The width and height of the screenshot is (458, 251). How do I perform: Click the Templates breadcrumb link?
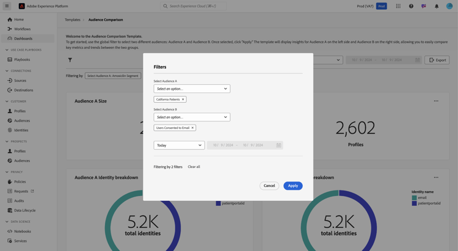point(73,20)
